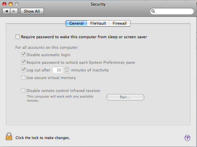Viewport: 197px width, 147px height.
Task: Decrease inactivity minutes with stepper down arrow
Action: [67, 72]
